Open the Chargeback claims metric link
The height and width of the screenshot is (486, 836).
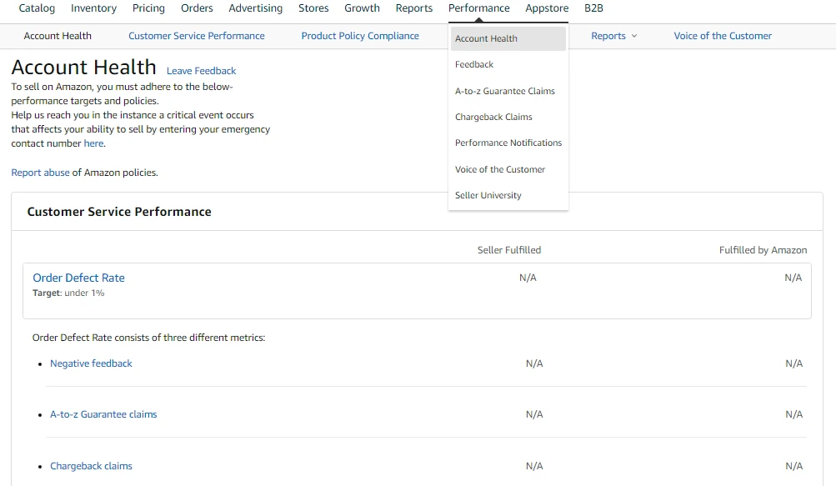pyautogui.click(x=91, y=466)
